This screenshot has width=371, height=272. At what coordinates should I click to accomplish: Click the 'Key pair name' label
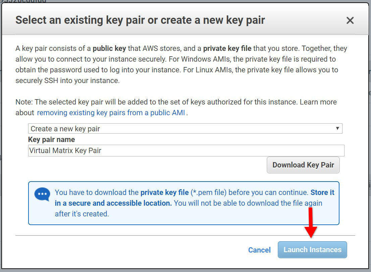pos(51,139)
